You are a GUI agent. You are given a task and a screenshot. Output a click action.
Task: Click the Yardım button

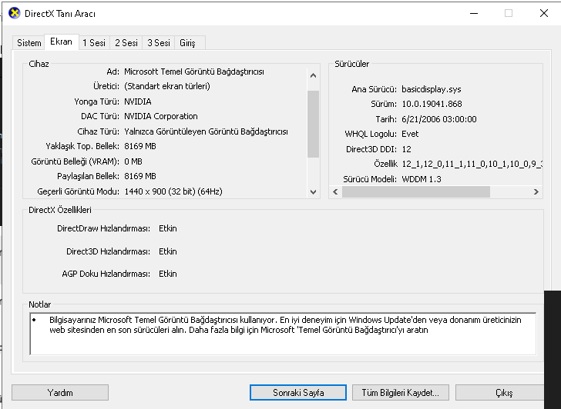click(x=60, y=393)
